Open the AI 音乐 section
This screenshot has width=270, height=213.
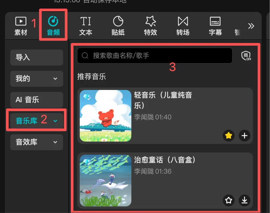[37, 100]
